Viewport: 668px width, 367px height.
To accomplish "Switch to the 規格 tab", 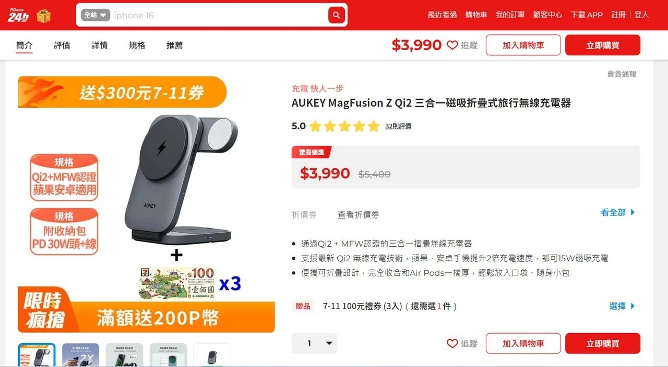I will (x=137, y=45).
